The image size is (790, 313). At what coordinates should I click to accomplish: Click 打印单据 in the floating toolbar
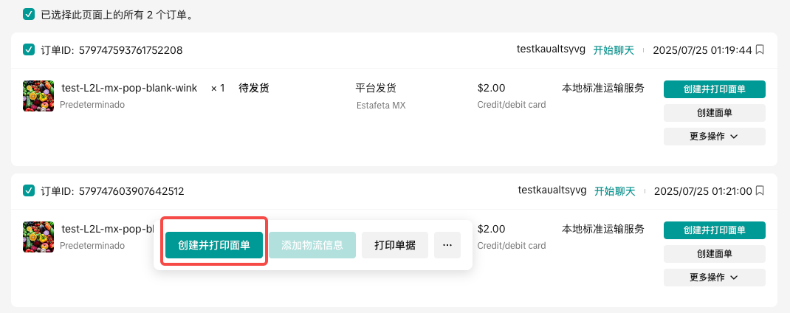(395, 245)
